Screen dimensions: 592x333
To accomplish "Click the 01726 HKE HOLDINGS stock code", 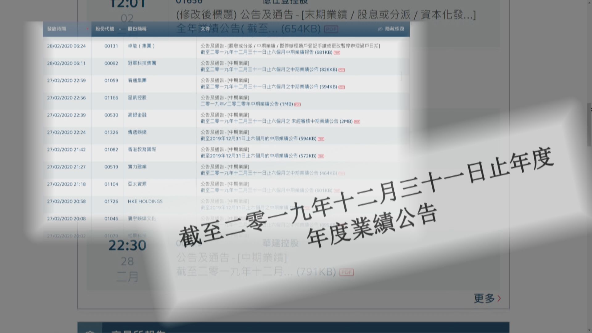I will point(111,201).
